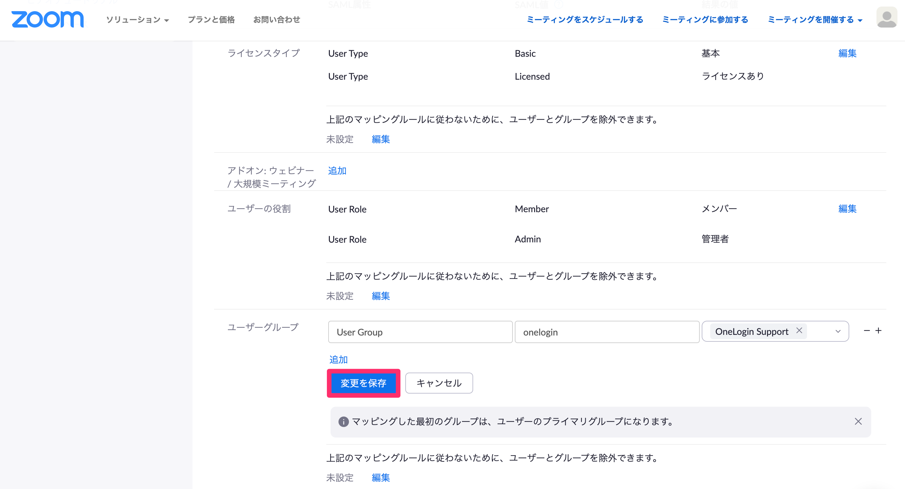Image resolution: width=905 pixels, height=489 pixels.
Task: Edit exclusions under license type section
Action: pyautogui.click(x=380, y=139)
